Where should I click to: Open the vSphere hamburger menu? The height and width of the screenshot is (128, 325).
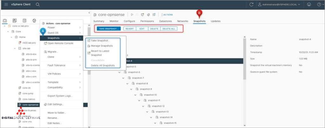coord(6,4)
